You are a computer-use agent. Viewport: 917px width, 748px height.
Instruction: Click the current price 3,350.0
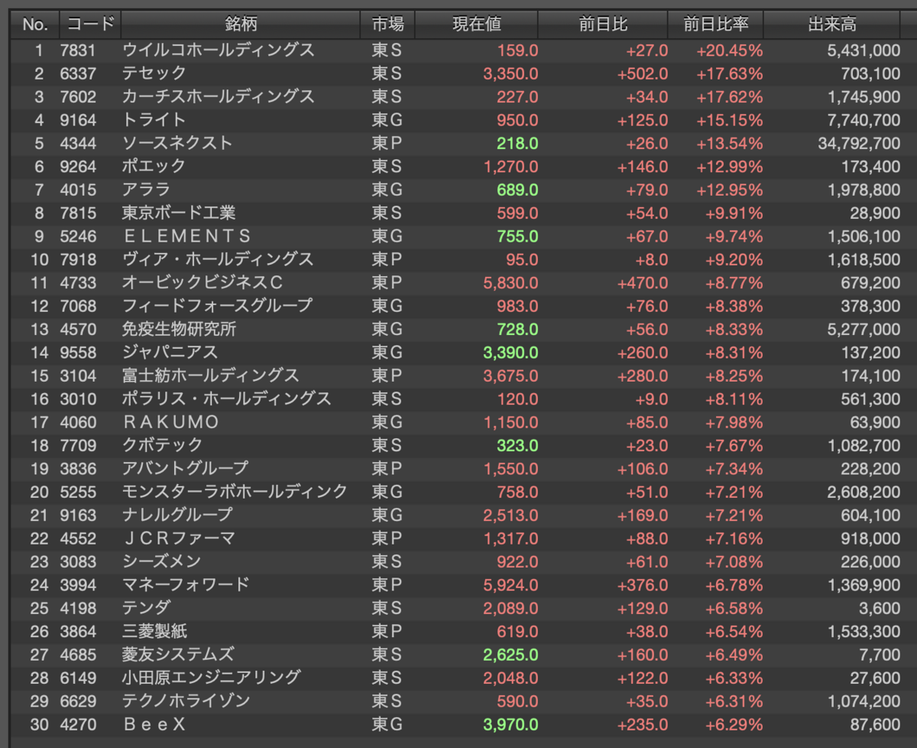tap(510, 73)
